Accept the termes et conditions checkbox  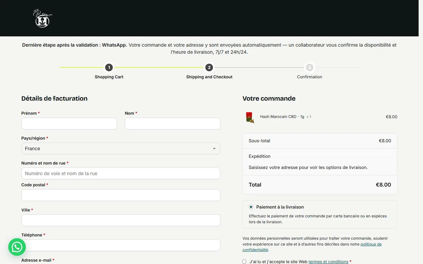click(x=244, y=262)
